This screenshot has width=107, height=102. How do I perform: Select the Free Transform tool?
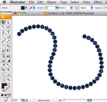8,50
